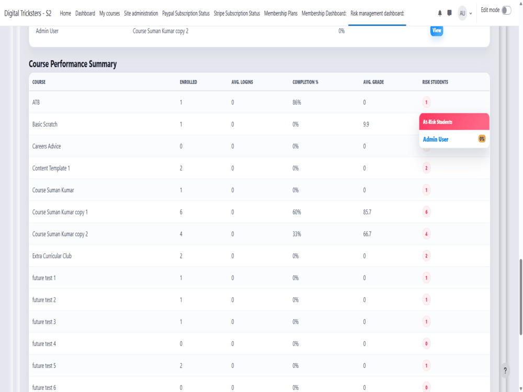Toggle the Edit mode switch
Image resolution: width=523 pixels, height=392 pixels.
pos(506,10)
